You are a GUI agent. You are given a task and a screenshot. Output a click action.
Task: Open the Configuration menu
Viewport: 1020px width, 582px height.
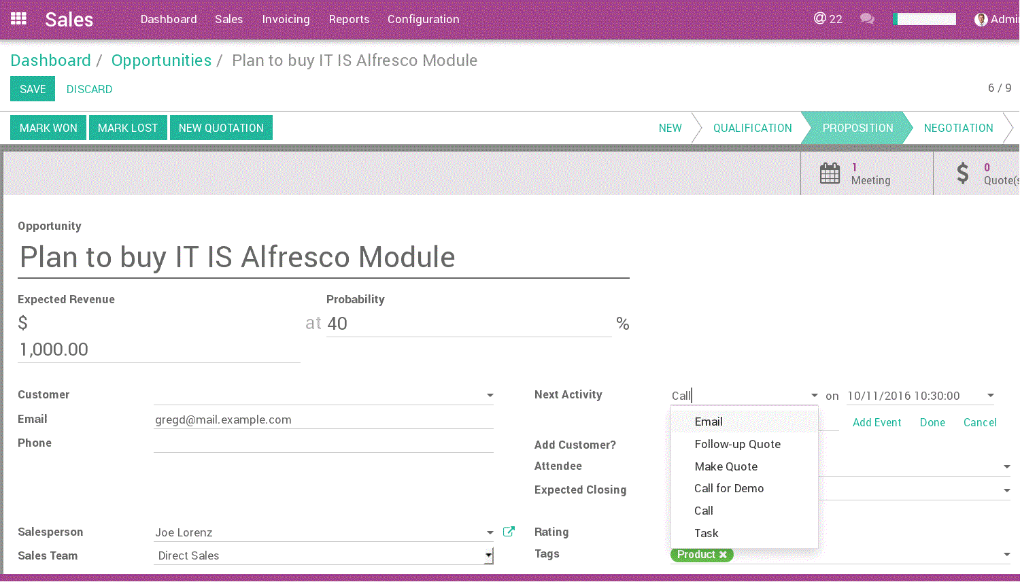click(x=423, y=19)
